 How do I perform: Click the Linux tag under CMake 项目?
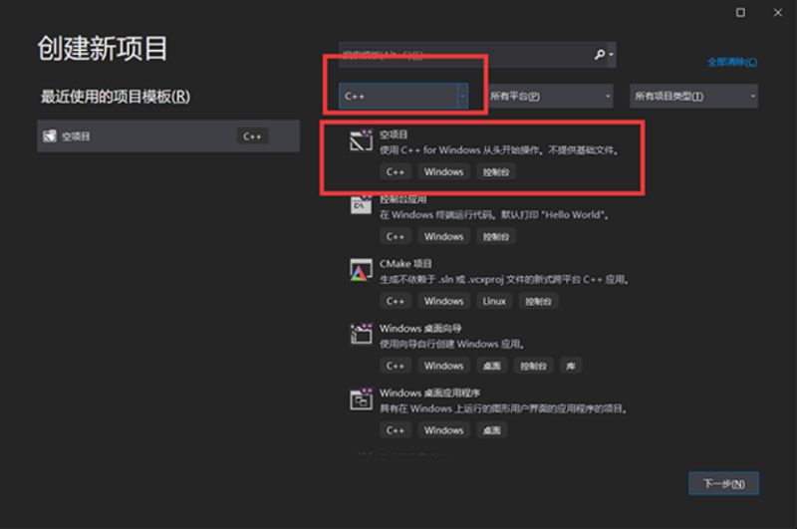tap(494, 301)
